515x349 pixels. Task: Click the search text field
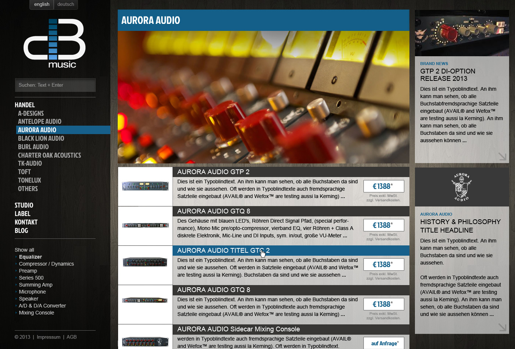tap(55, 85)
